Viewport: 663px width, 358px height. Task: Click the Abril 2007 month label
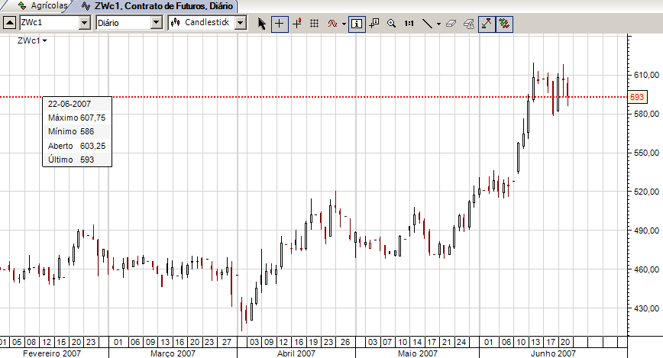pyautogui.click(x=296, y=353)
